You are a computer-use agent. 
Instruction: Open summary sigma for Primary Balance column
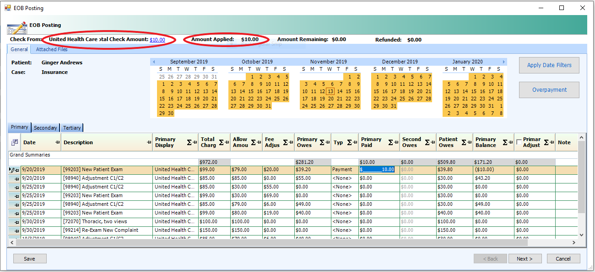pyautogui.click(x=505, y=142)
